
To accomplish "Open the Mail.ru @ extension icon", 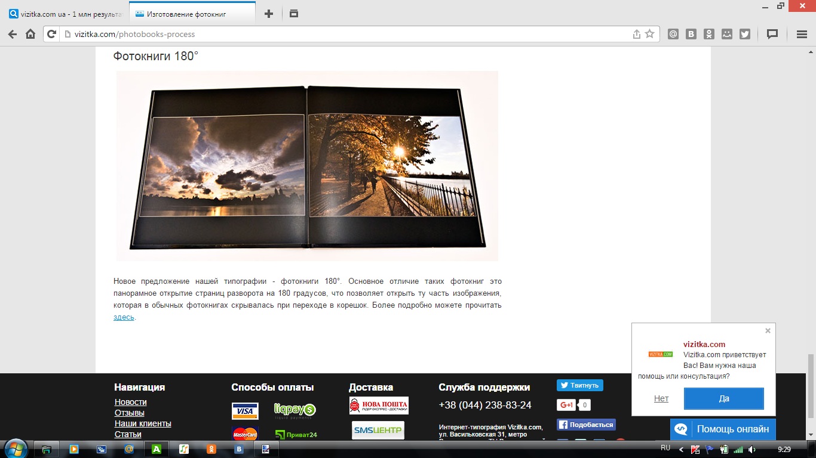I will (673, 34).
